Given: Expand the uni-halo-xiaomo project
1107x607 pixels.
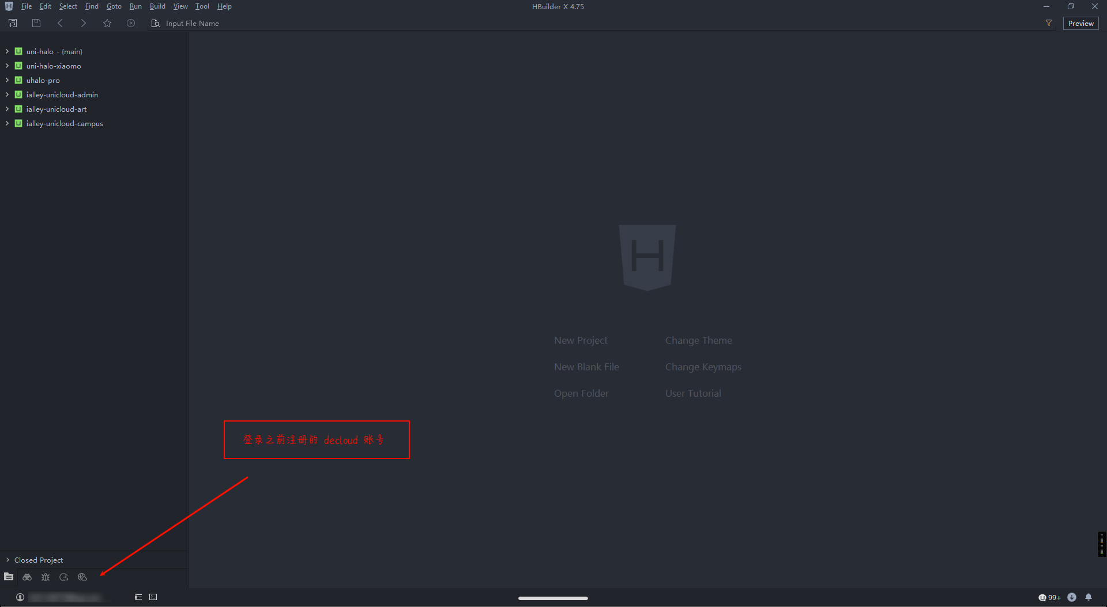Looking at the screenshot, I should click(7, 66).
